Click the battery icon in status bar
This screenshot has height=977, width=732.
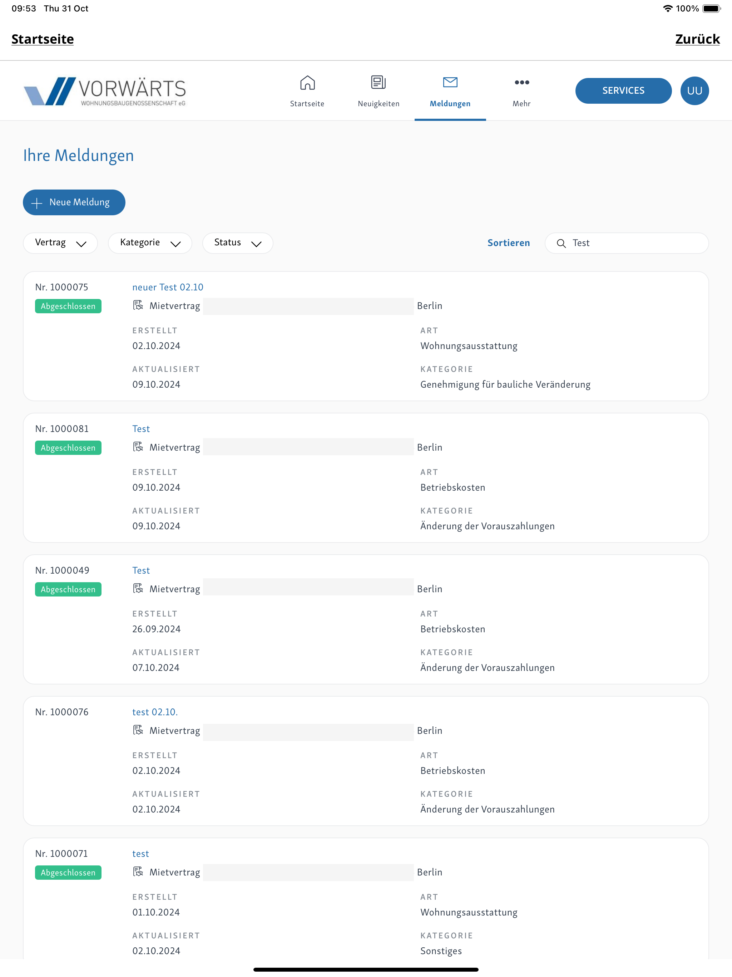tap(711, 8)
